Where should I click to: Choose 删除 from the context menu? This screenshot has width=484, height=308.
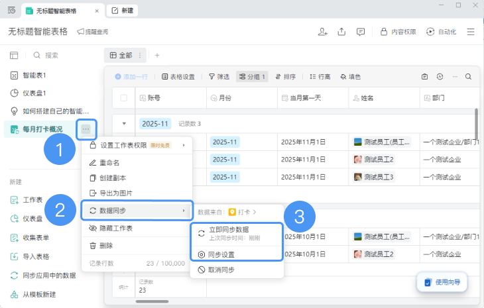[x=137, y=246]
